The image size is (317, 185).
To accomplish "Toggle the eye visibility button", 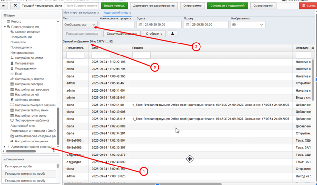I will (x=4, y=6).
